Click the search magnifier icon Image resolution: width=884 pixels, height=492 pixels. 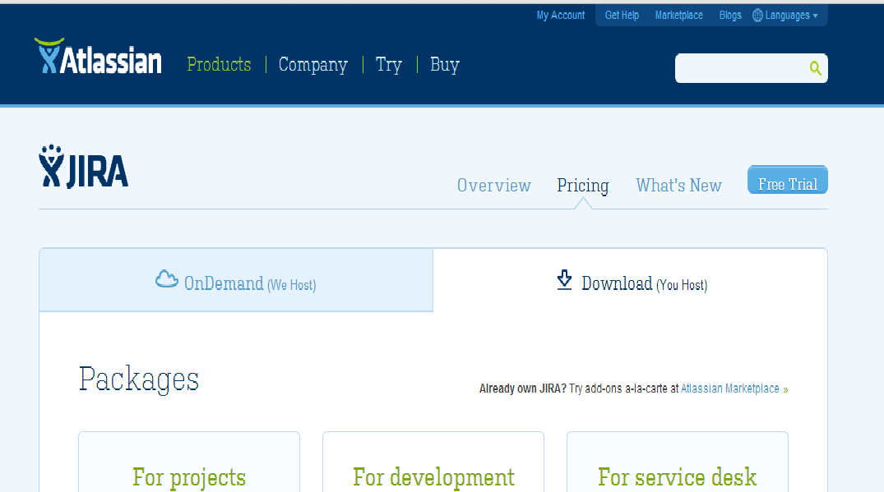(x=815, y=68)
